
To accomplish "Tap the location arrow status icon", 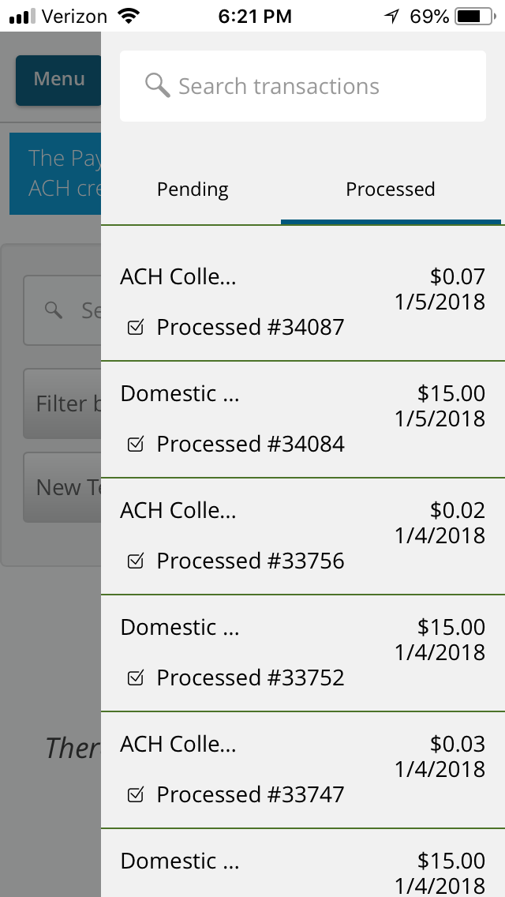I will [x=392, y=16].
